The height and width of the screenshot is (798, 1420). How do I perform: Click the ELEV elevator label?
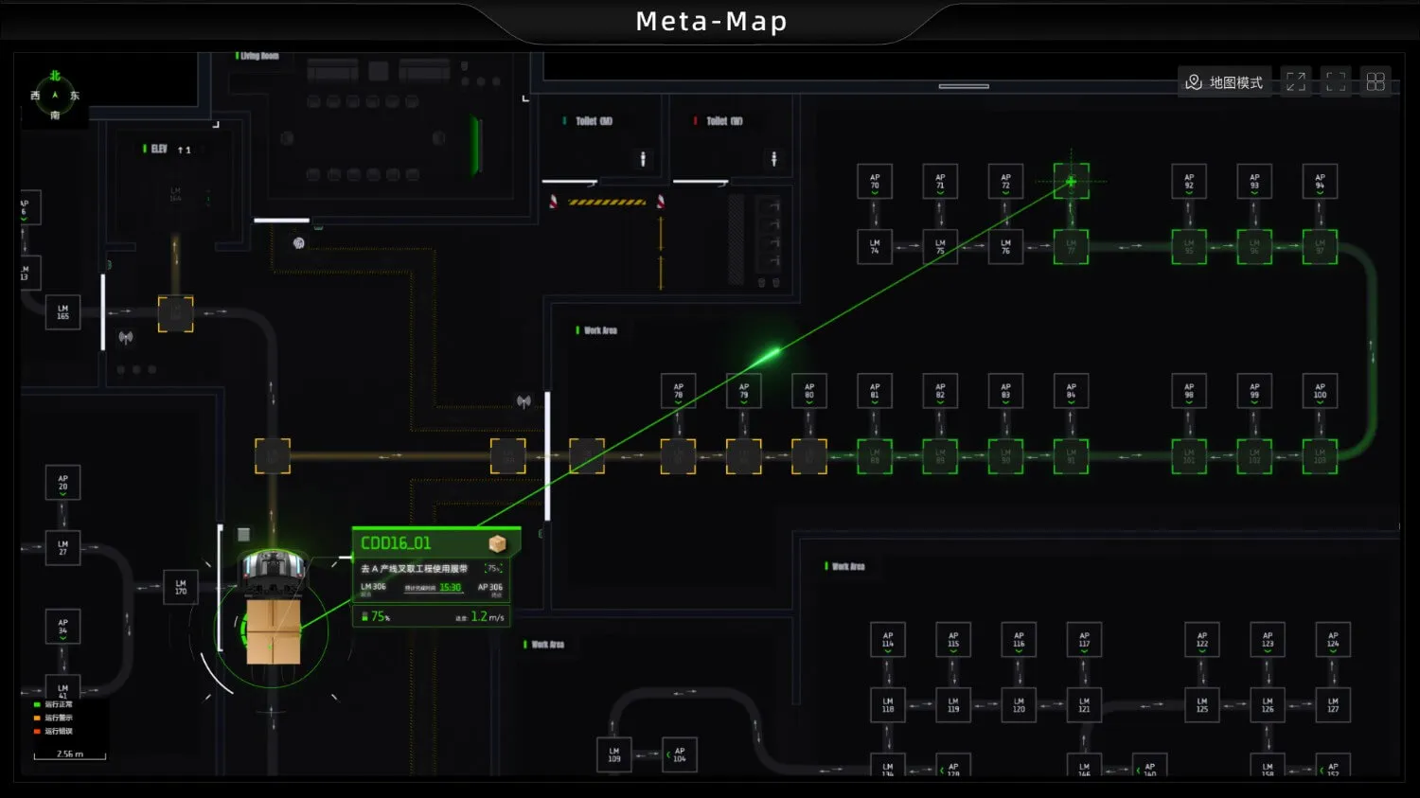[158, 150]
